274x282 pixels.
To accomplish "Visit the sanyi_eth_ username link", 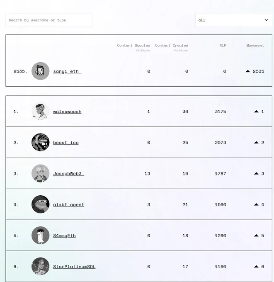I will 67,71.
